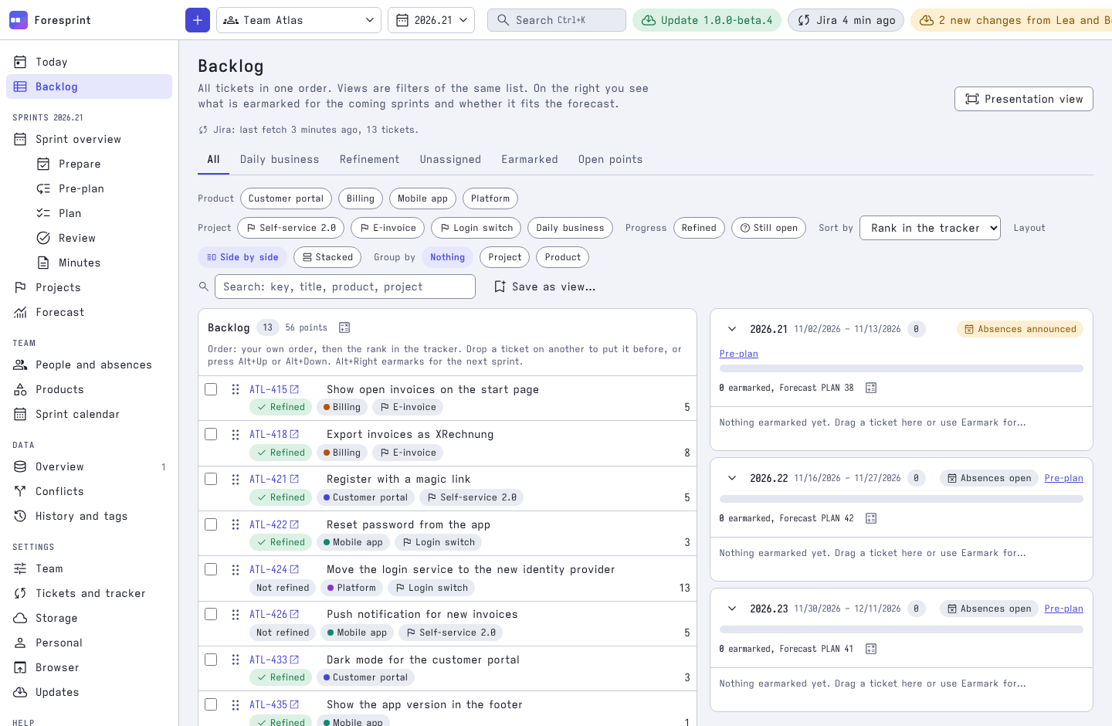Screen dimensions: 1112x726
Task: Click the 2026.23 capacity progress bar
Action: (x=901, y=629)
